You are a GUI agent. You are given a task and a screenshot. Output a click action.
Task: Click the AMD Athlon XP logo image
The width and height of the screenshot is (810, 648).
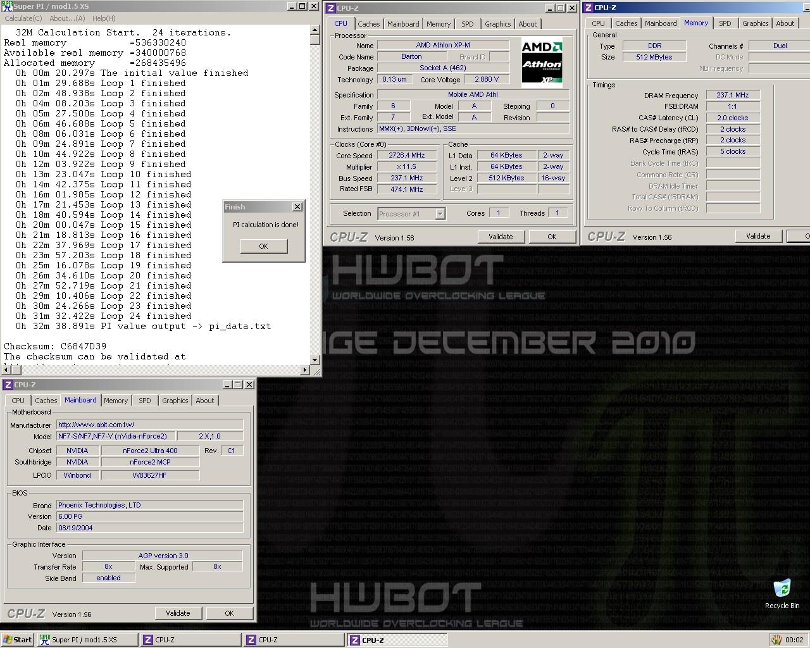coord(542,62)
